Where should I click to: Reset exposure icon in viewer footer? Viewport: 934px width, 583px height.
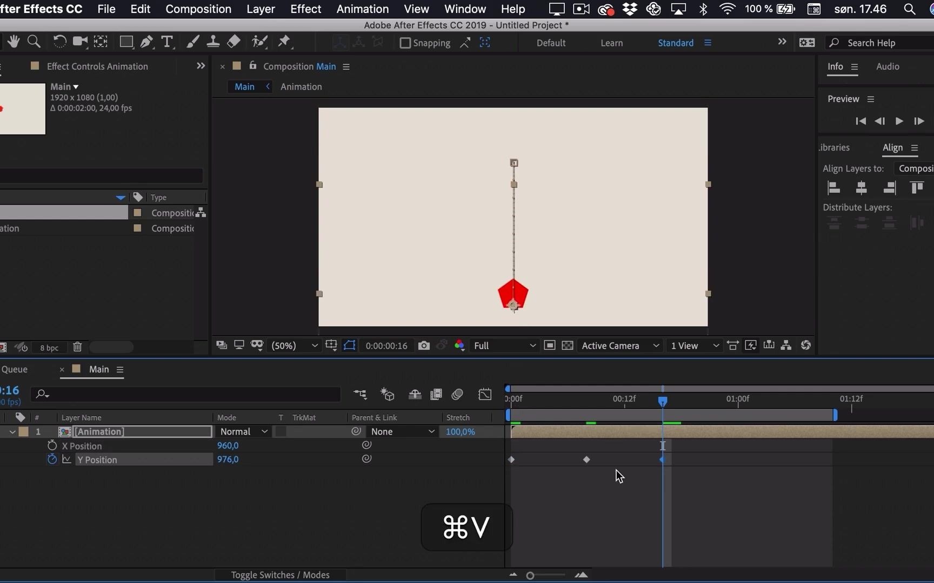tap(806, 345)
